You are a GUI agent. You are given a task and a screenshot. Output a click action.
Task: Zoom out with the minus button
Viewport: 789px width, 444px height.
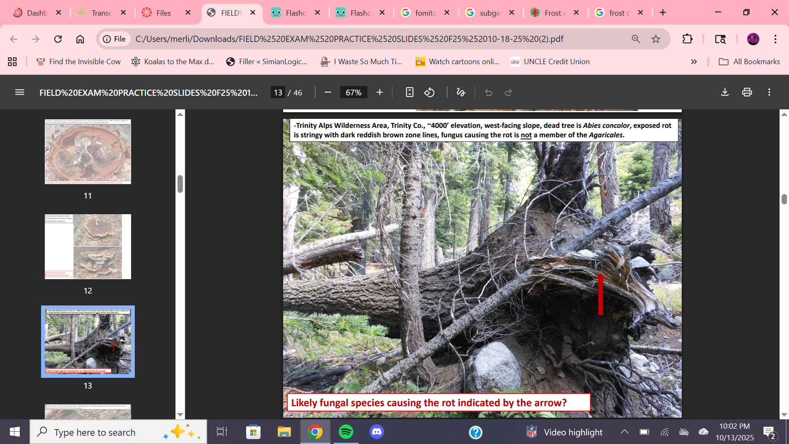tap(328, 92)
